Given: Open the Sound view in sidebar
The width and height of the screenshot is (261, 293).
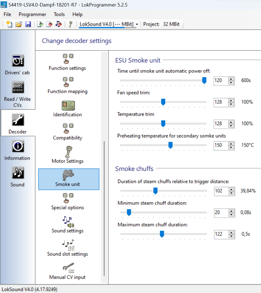Looking at the screenshot, I should pos(17,177).
